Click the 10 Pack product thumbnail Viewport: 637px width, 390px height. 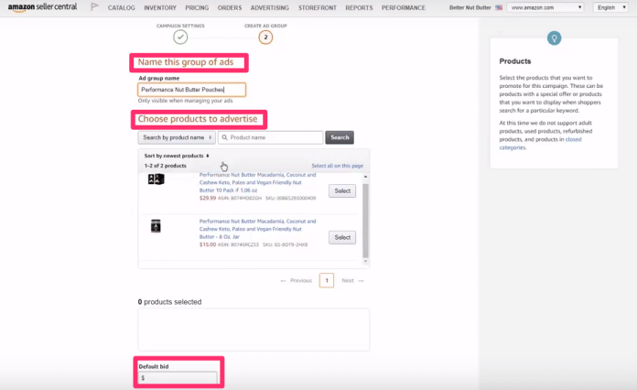156,179
